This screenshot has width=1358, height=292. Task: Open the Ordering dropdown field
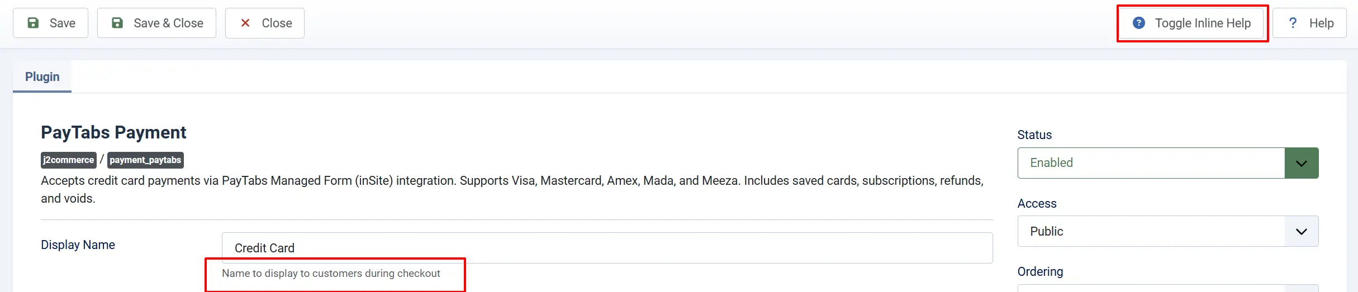pyautogui.click(x=1167, y=288)
